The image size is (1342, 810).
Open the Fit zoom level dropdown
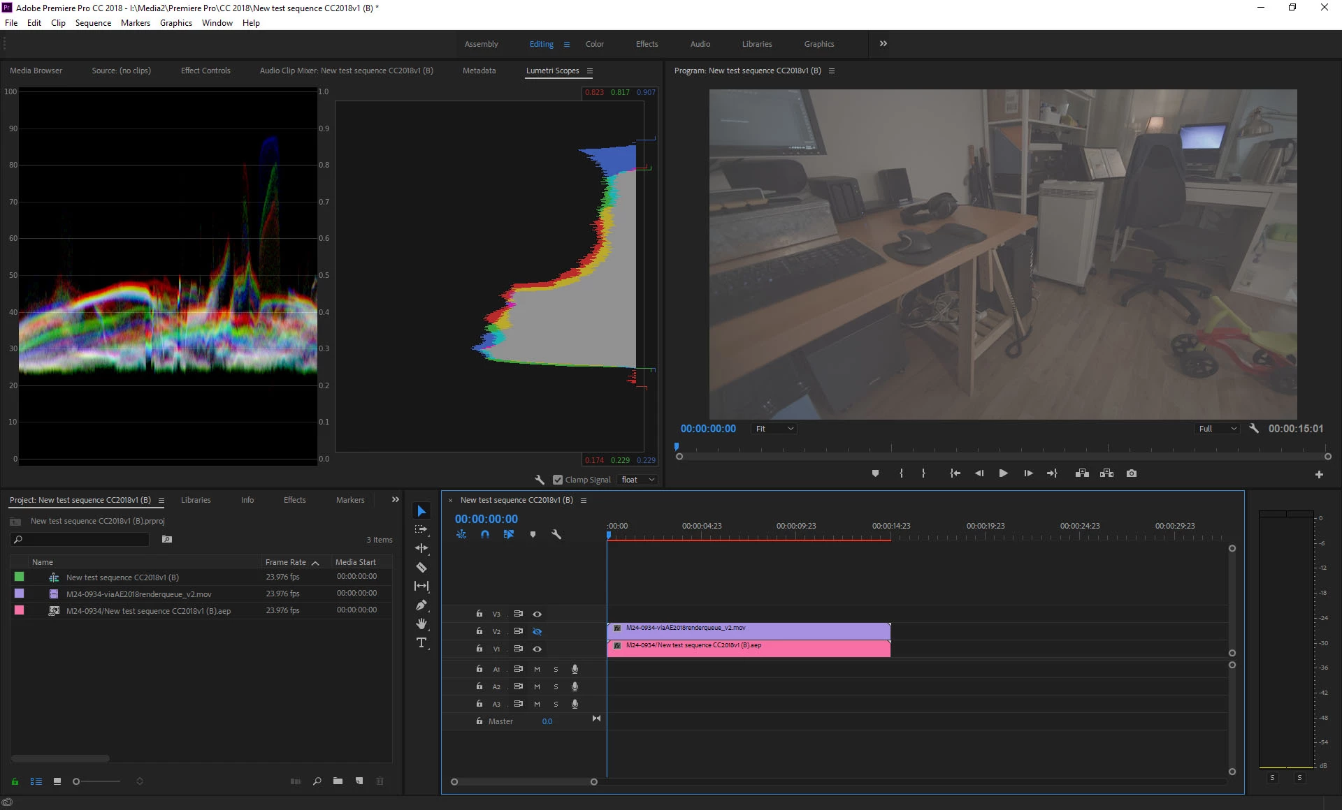coord(774,429)
